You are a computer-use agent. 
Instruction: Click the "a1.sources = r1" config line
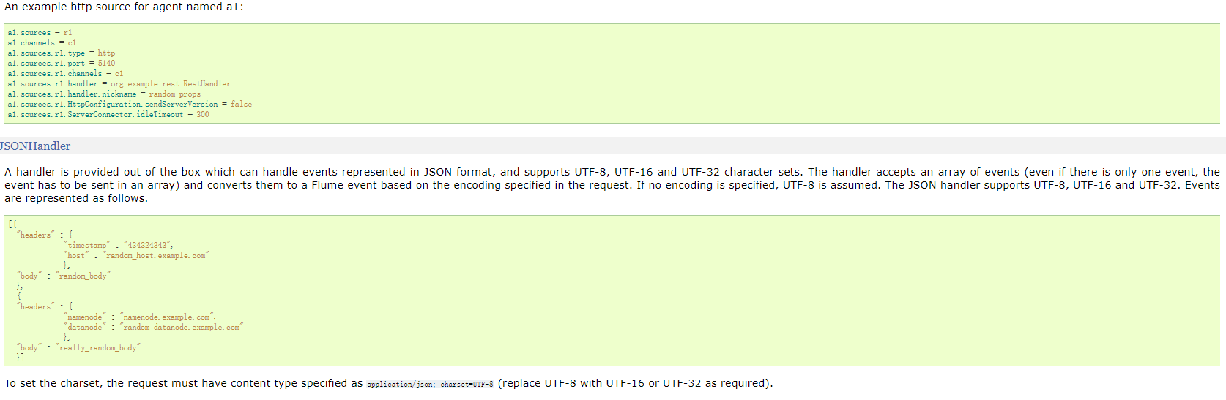pyautogui.click(x=40, y=33)
